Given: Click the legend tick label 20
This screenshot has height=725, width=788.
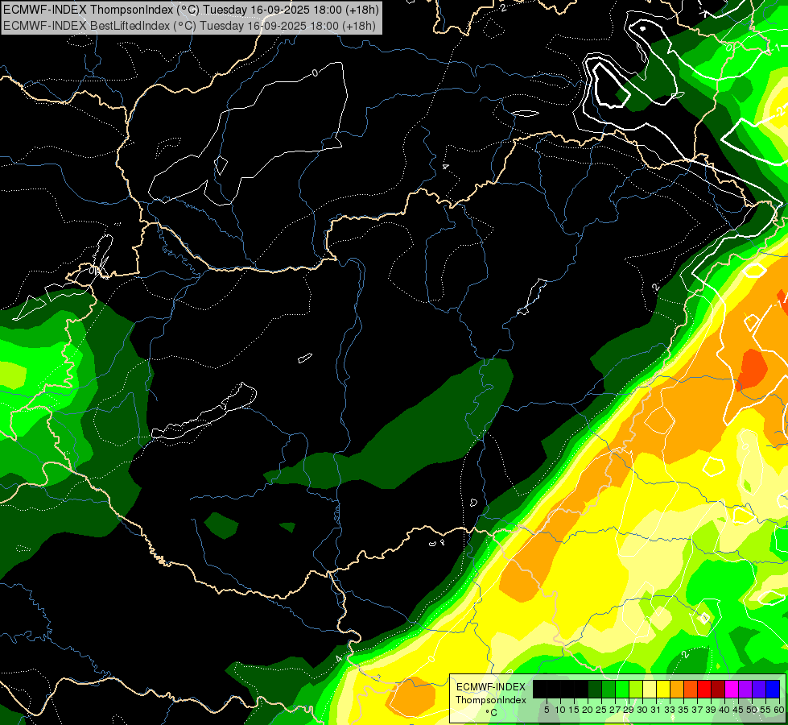Looking at the screenshot, I should pyautogui.click(x=588, y=710).
